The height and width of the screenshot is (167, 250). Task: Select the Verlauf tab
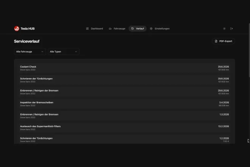(x=137, y=28)
